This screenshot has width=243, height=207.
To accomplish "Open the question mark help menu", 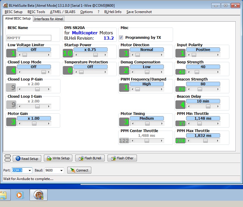I will tap(99, 12).
